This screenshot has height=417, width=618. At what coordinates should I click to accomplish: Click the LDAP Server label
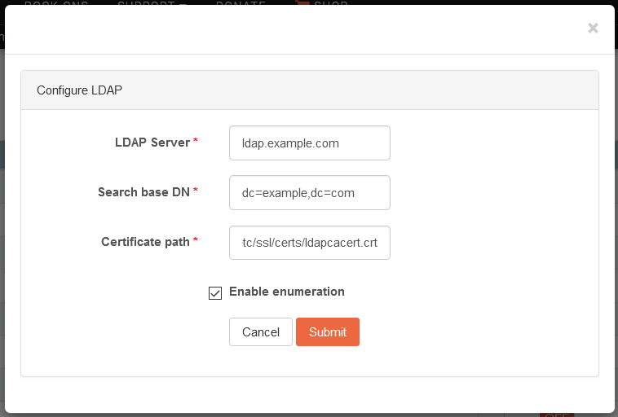pyautogui.click(x=152, y=143)
